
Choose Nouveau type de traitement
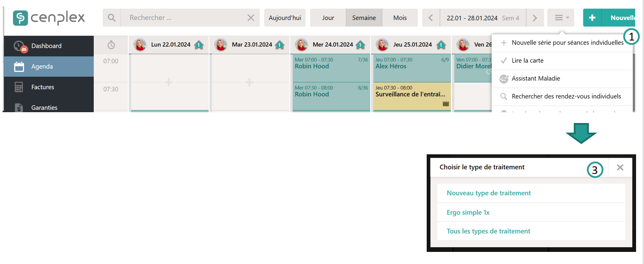(x=489, y=193)
